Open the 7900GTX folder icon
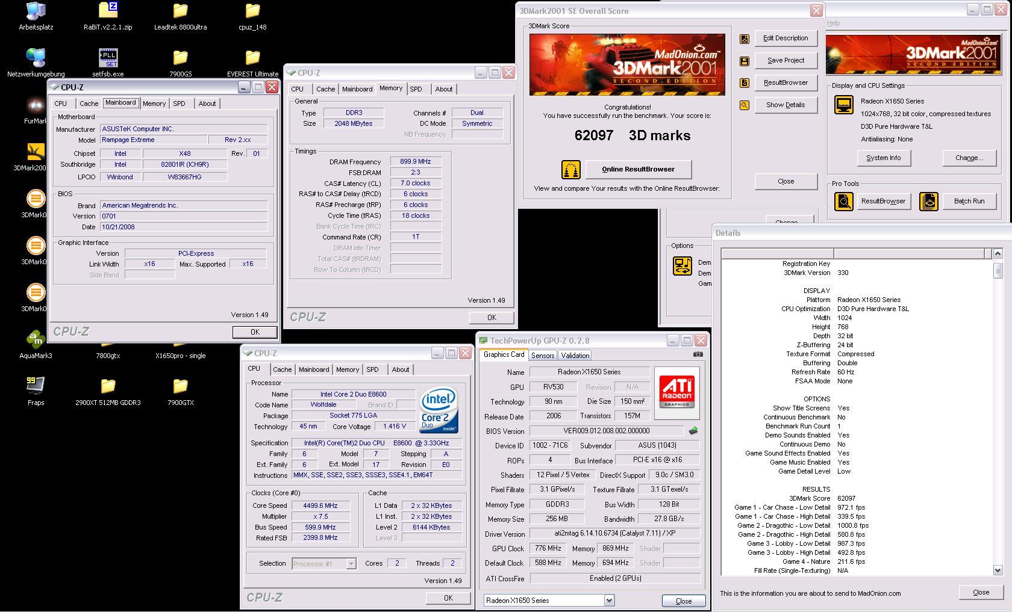The width and height of the screenshot is (1012, 612). [180, 386]
